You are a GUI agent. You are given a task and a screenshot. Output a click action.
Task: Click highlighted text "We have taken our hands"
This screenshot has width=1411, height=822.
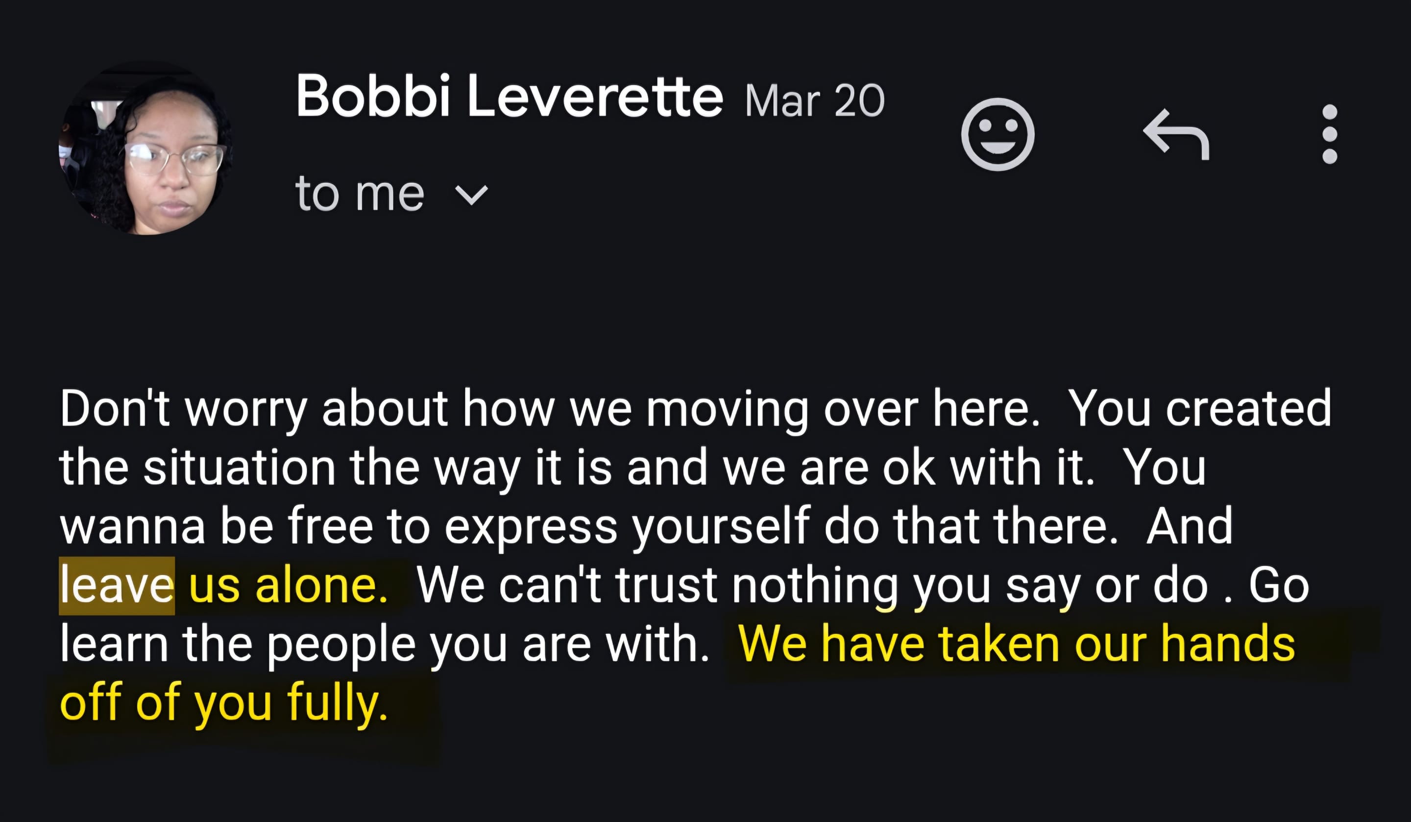1016,644
